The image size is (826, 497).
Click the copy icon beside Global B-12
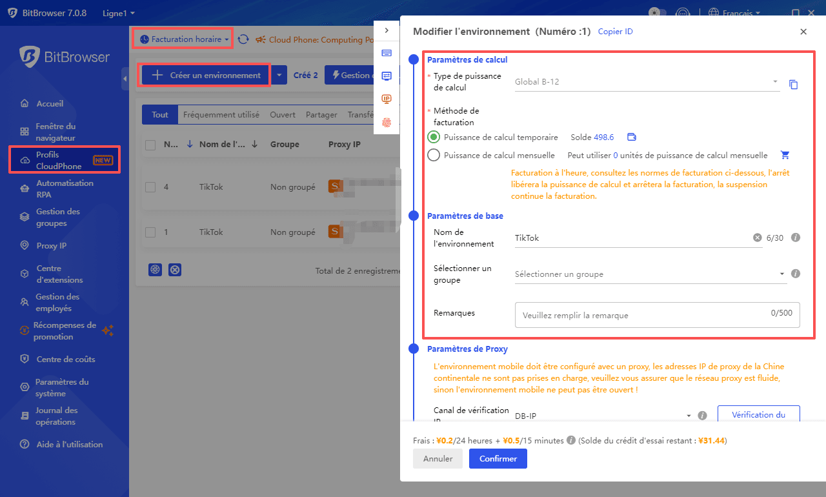794,85
